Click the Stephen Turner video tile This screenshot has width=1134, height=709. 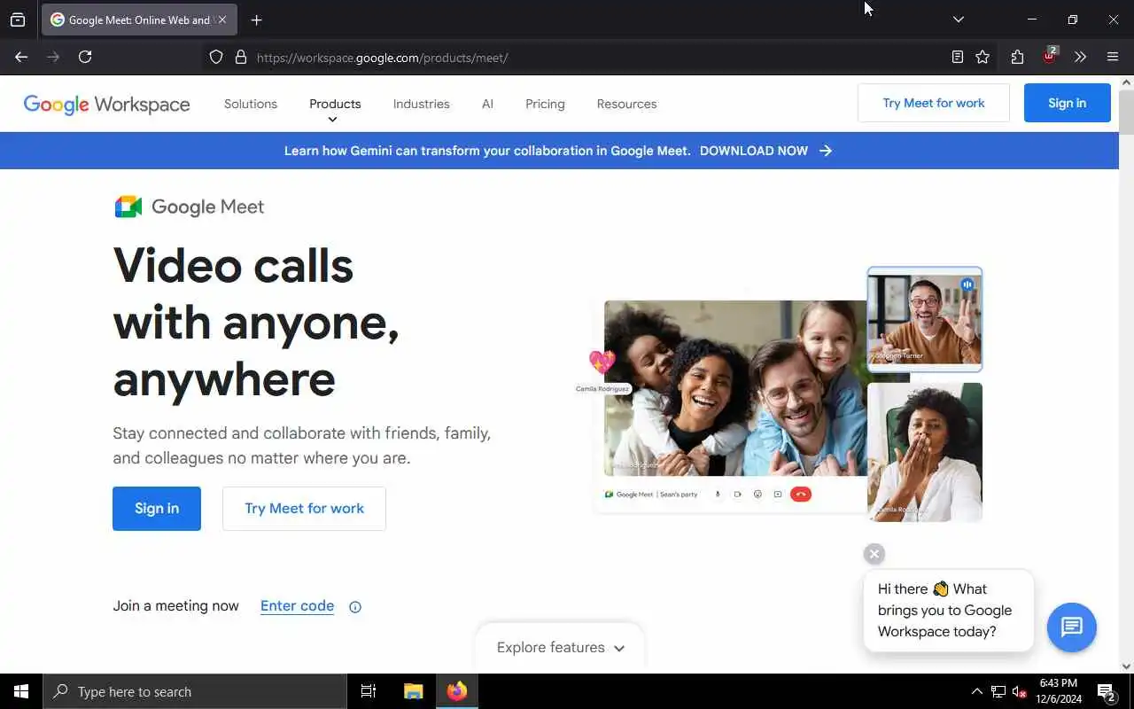pos(925,319)
